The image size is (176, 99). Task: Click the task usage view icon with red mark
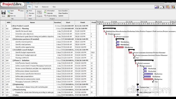(167, 7)
